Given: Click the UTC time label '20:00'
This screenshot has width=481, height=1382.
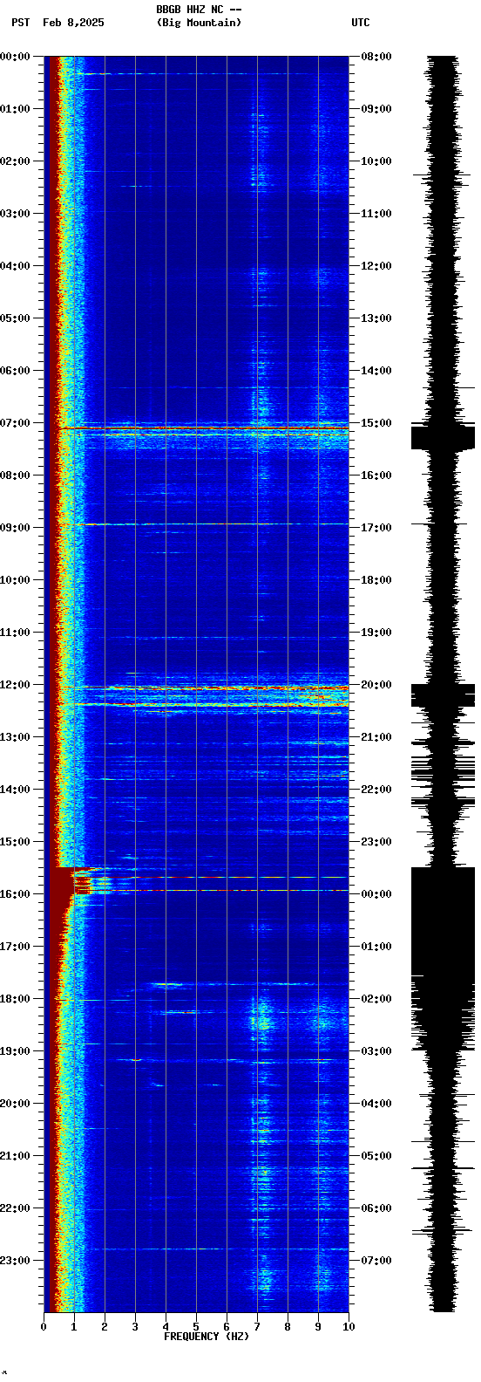Looking at the screenshot, I should 376,685.
